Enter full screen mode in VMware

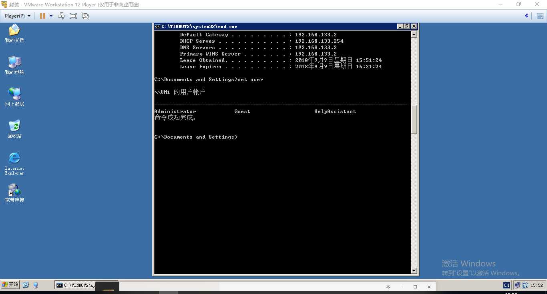tap(73, 16)
